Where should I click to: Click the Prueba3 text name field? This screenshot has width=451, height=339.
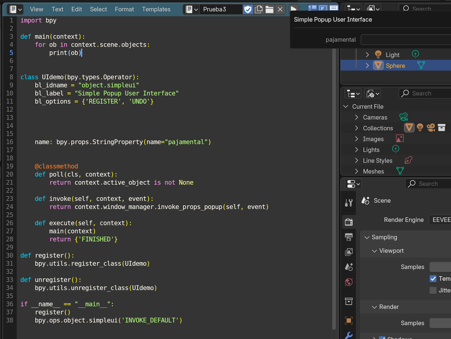[x=221, y=9]
